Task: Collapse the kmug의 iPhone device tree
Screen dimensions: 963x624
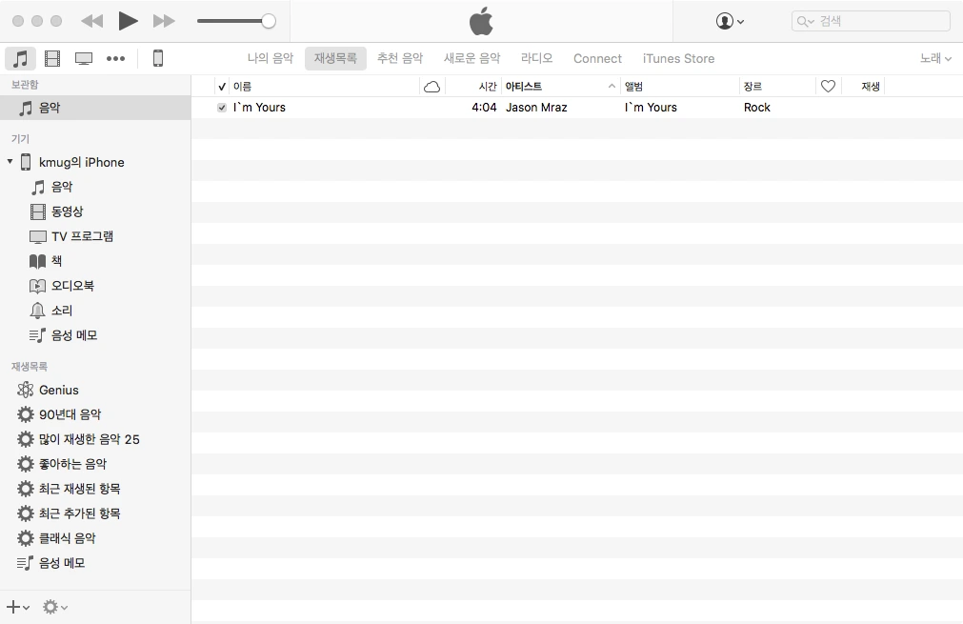Action: 10,162
